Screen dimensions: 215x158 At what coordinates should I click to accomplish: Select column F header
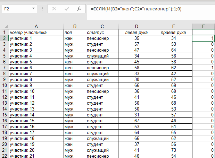203,26
